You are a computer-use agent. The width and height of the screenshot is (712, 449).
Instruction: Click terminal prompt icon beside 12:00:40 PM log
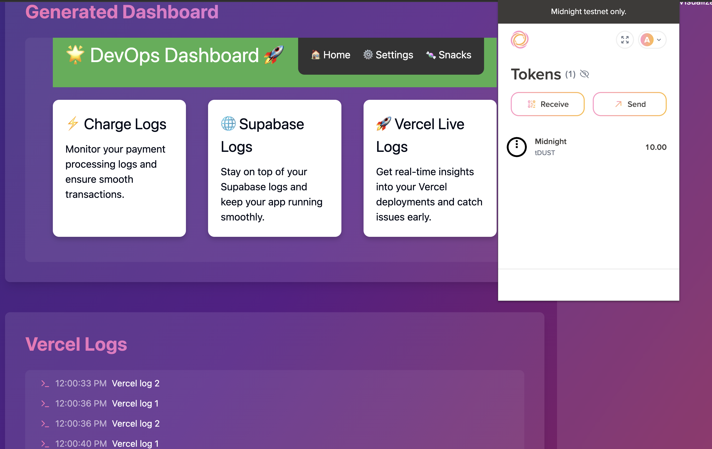click(x=45, y=443)
